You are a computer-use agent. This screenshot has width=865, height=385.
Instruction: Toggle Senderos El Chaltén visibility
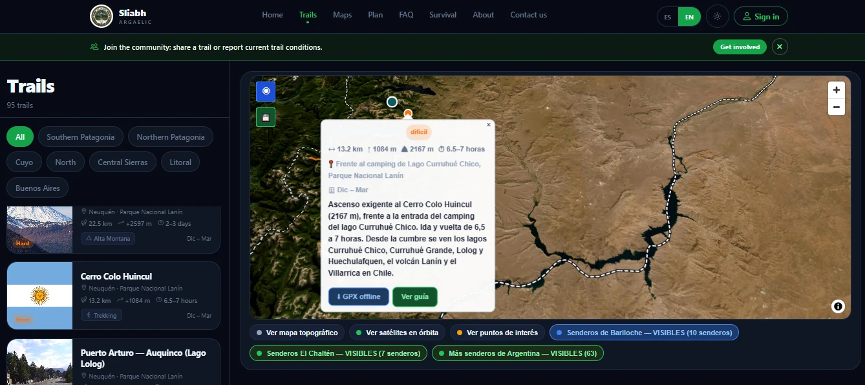pyautogui.click(x=338, y=353)
